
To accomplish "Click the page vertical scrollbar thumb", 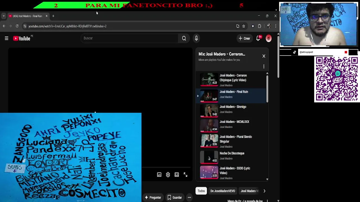I will click(278, 57).
